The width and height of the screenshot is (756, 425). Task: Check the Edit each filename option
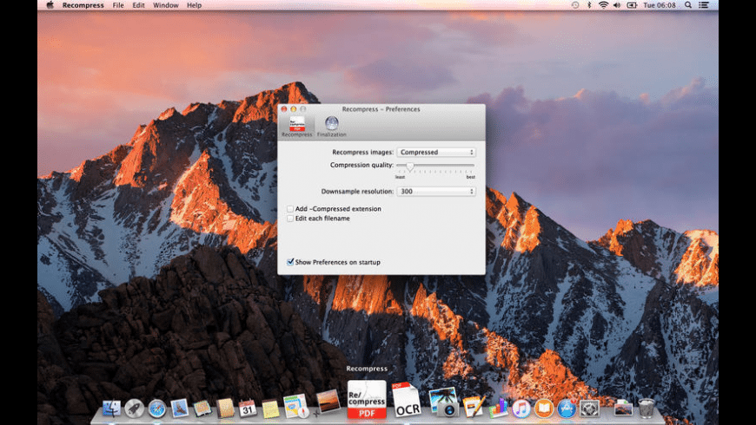coord(290,219)
